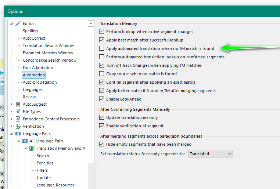Click the Embedded Content Processors icon

(x=18, y=119)
